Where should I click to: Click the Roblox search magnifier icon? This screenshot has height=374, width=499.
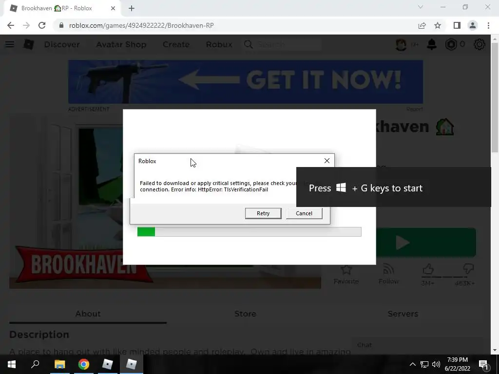pos(248,44)
